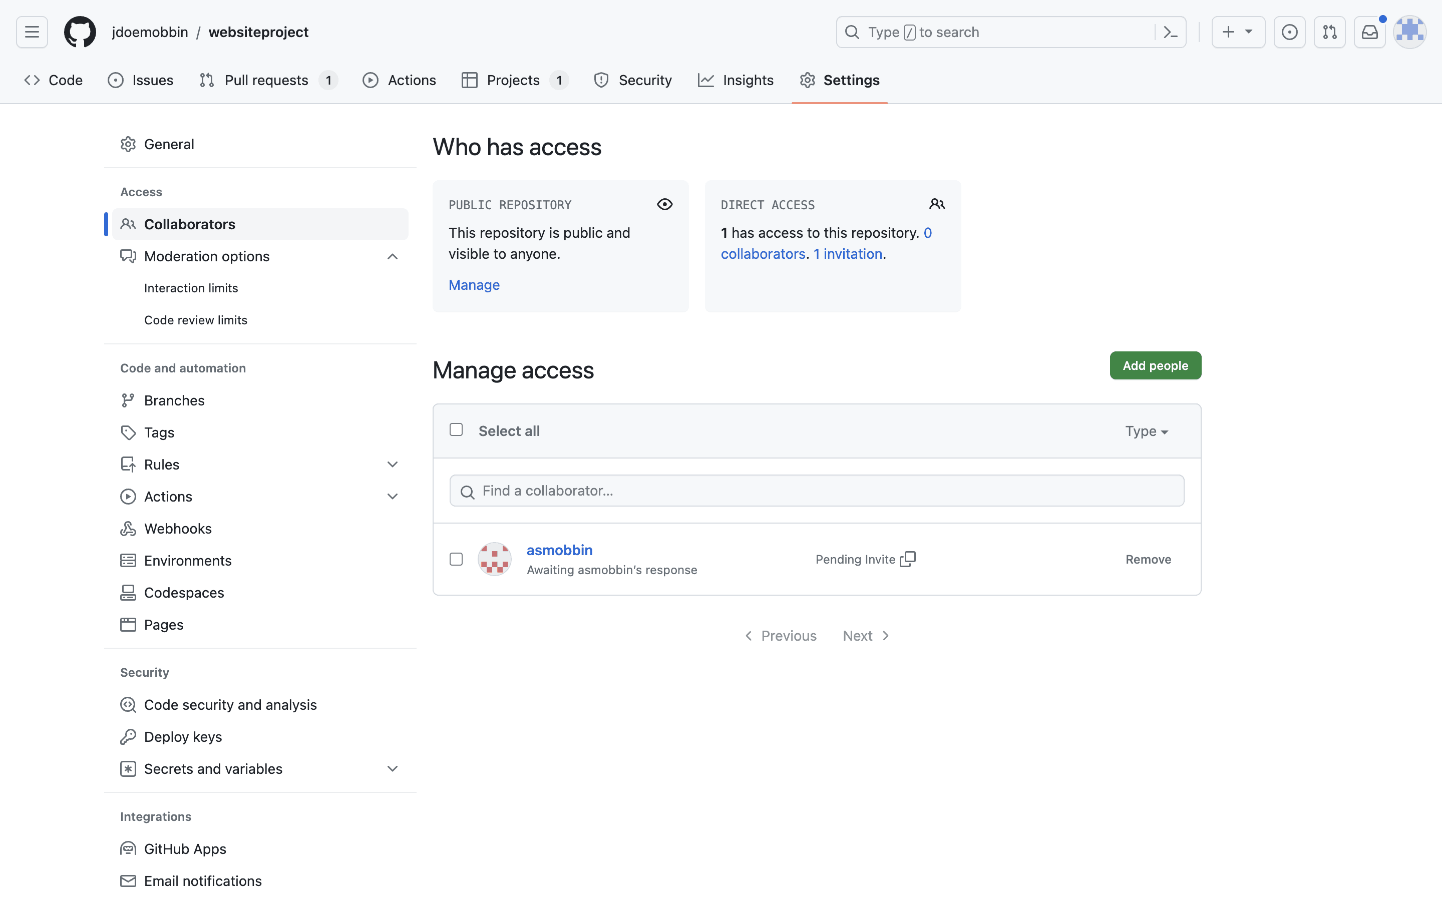The height and width of the screenshot is (901, 1442).
Task: Click the copy invite link icon
Action: coord(908,559)
